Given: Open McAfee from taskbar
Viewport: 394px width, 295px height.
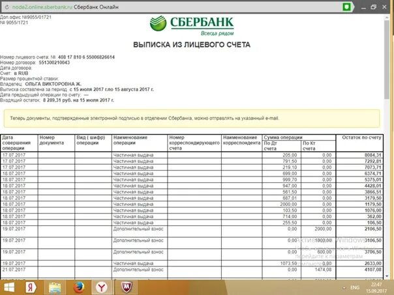Looking at the screenshot, I should click(127, 287).
